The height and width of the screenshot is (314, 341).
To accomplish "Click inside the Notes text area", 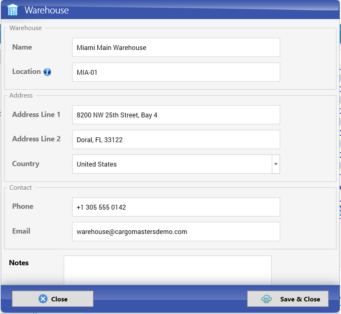I will 167,270.
